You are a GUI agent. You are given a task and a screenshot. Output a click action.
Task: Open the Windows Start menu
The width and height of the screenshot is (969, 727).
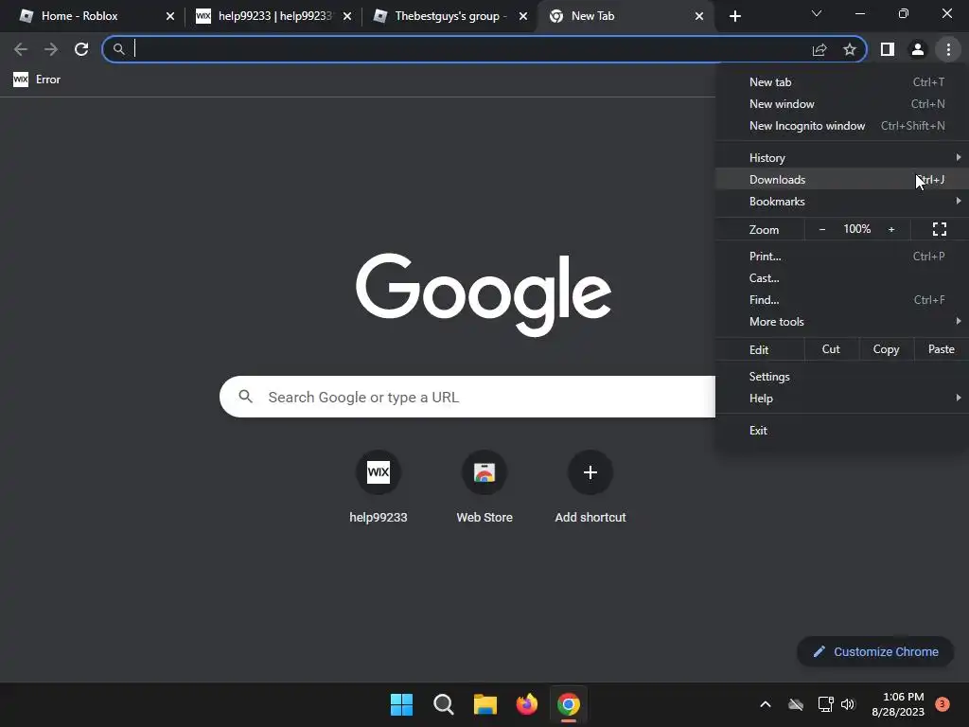(x=401, y=704)
